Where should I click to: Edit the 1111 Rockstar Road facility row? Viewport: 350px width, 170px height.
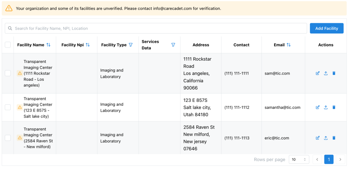[x=318, y=73]
